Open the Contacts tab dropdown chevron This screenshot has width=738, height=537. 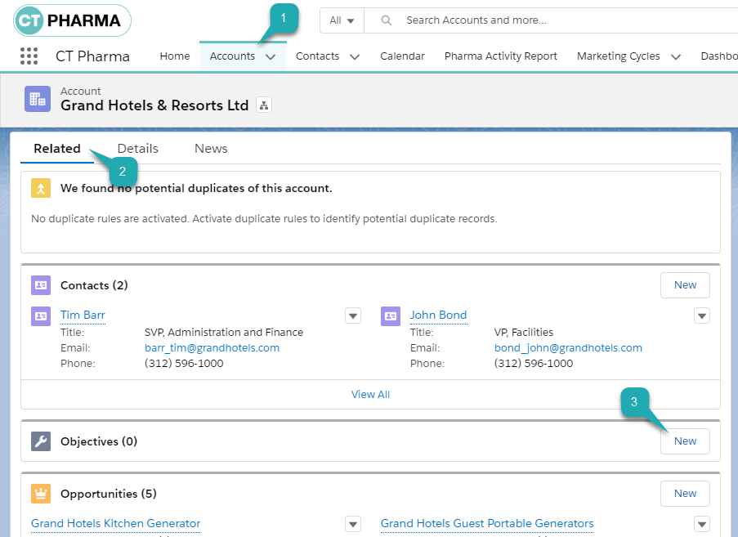(x=354, y=57)
